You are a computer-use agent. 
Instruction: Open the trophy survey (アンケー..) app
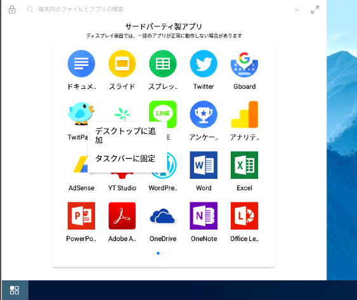[x=204, y=114]
